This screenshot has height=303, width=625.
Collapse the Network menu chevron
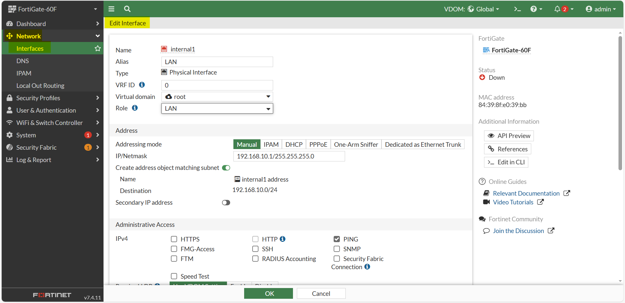pos(98,36)
